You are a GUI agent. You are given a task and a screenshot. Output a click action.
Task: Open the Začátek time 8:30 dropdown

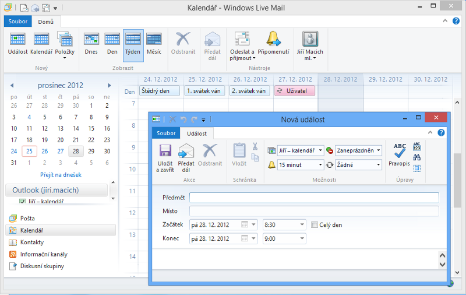[302, 224]
